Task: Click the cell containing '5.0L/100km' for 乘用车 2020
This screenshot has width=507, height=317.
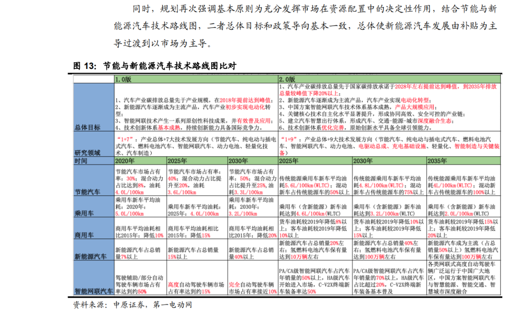Action: click(141, 207)
